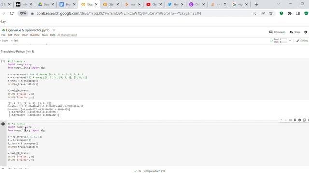This screenshot has height=173, width=309.
Task: View RAM and Disk usage bars
Action: coord(281,40)
